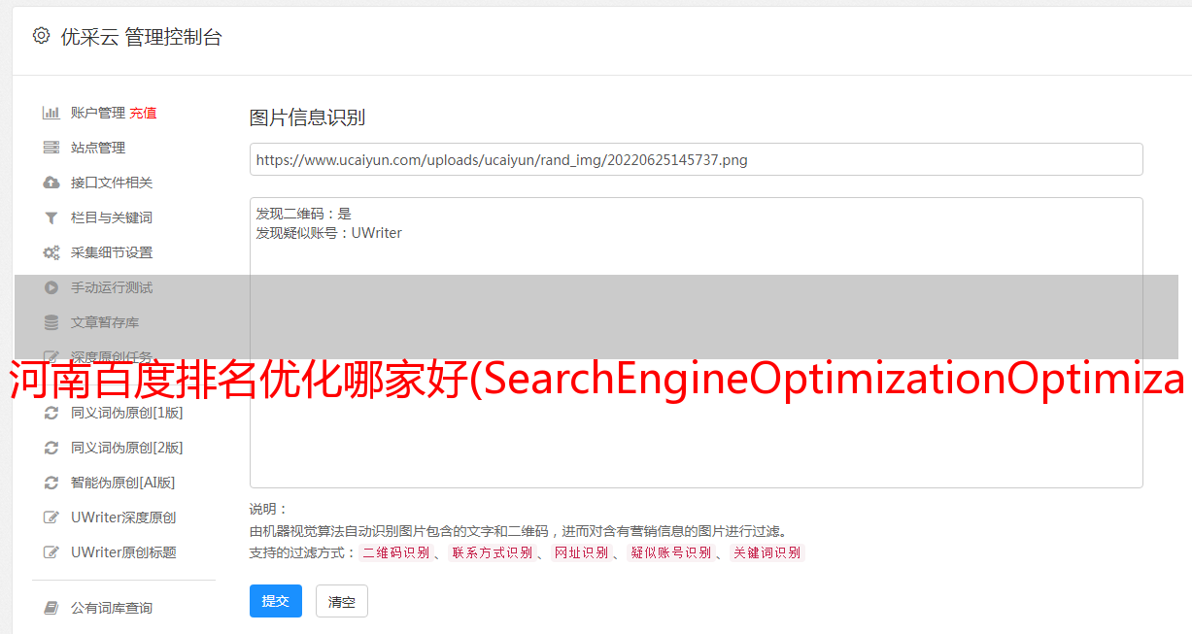
Task: Submit with the blue 提交 button
Action: [x=276, y=601]
